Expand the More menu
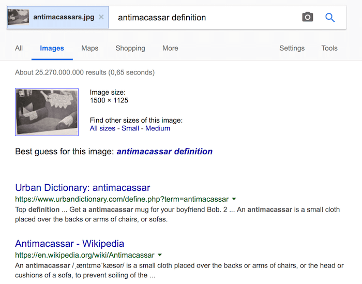The width and height of the screenshot is (362, 284). (x=170, y=48)
